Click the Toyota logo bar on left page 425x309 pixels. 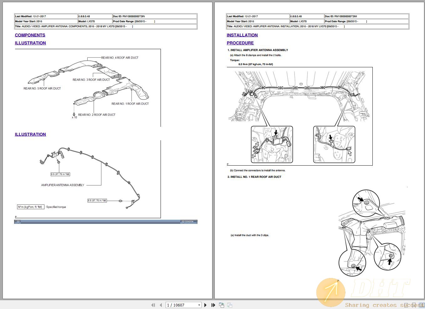pos(106,222)
